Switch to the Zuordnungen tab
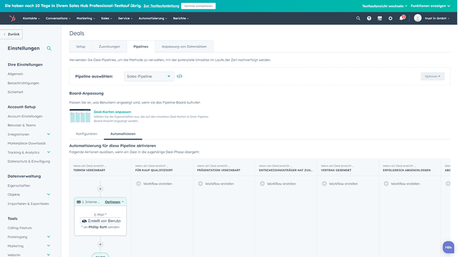Screen dimensions: 458x257 click(109, 46)
